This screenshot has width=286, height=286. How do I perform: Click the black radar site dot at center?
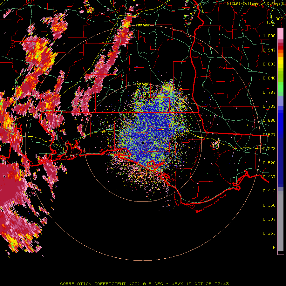pyautogui.click(x=143, y=142)
